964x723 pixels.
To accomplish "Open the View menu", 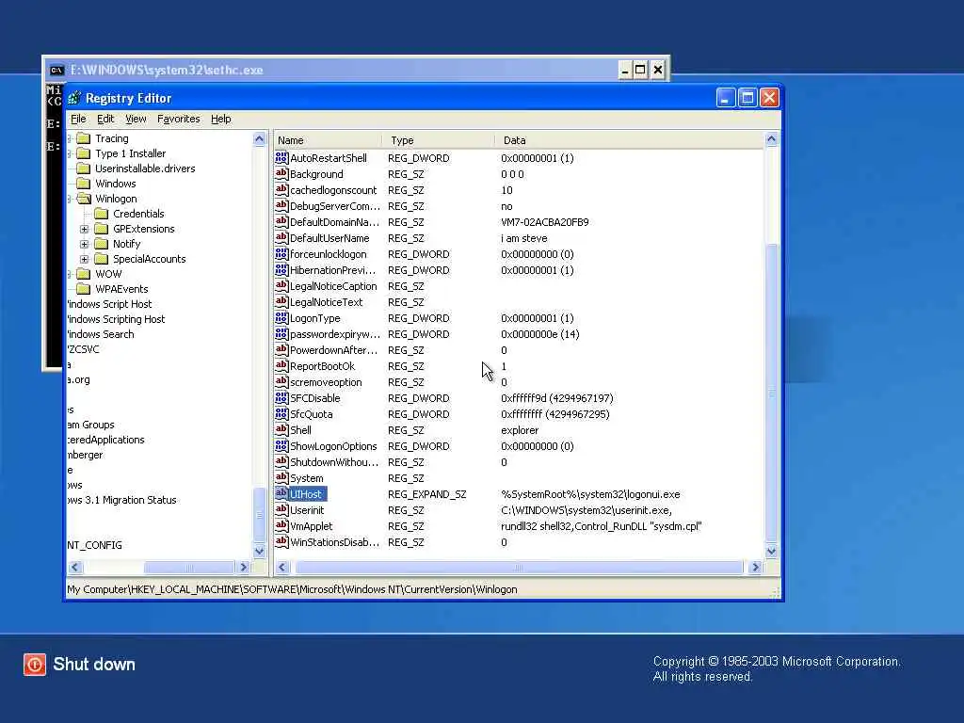I will (x=136, y=119).
